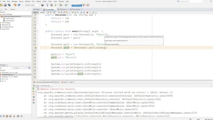Open the Profile Project dropdown arrow
This screenshot has width=213, height=120.
point(68,5)
